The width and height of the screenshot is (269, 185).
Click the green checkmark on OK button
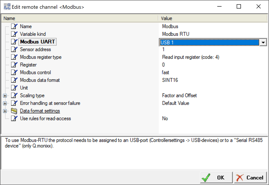click(205, 177)
